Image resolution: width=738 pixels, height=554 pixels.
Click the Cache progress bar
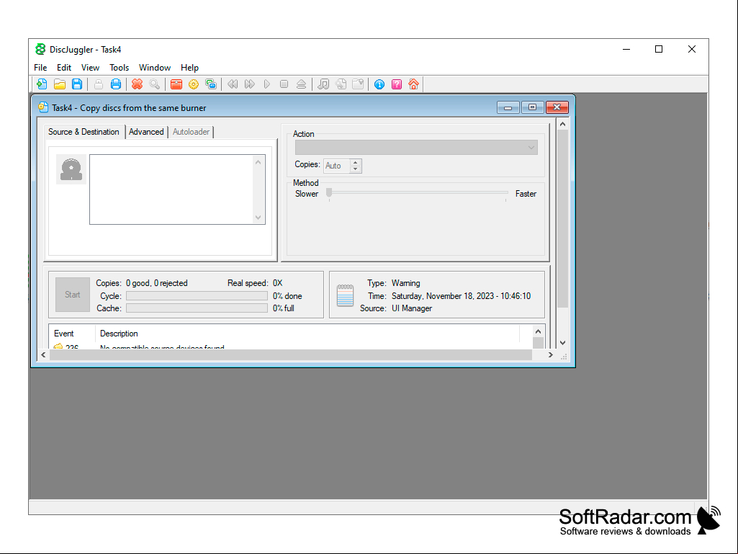point(197,308)
